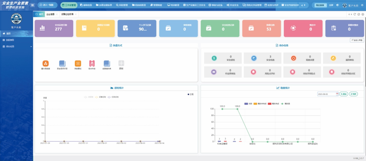Viewport: 366px width, 161px height.
Task: Click the 查询 search button
Action: pyautogui.click(x=344, y=94)
